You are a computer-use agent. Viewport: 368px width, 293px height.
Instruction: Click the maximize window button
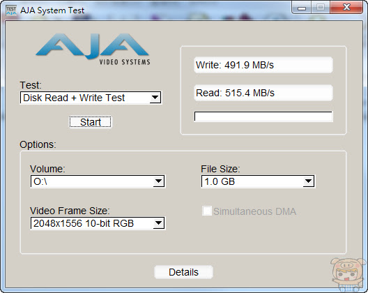321,8
